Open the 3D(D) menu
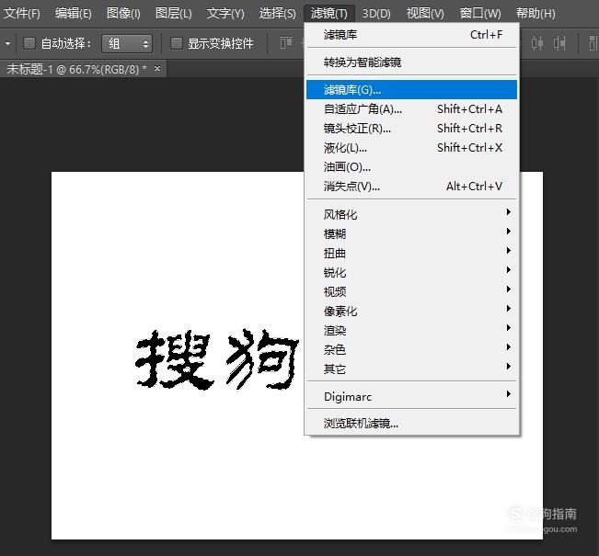The image size is (599, 556). (376, 14)
